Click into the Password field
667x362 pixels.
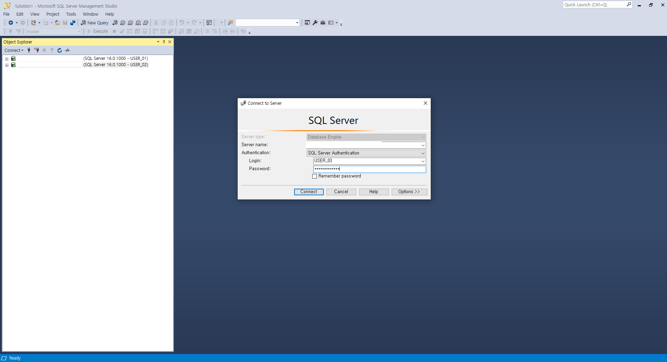pos(369,169)
